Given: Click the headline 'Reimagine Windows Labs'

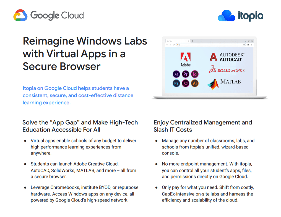Looking at the screenshot, I should point(85,41).
